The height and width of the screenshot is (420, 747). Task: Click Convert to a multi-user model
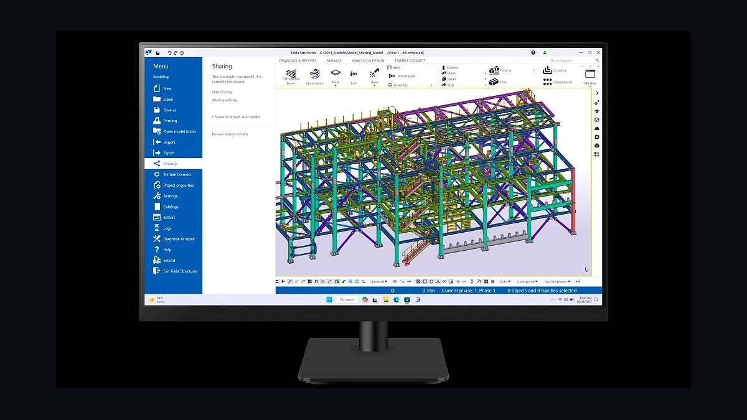[x=236, y=117]
